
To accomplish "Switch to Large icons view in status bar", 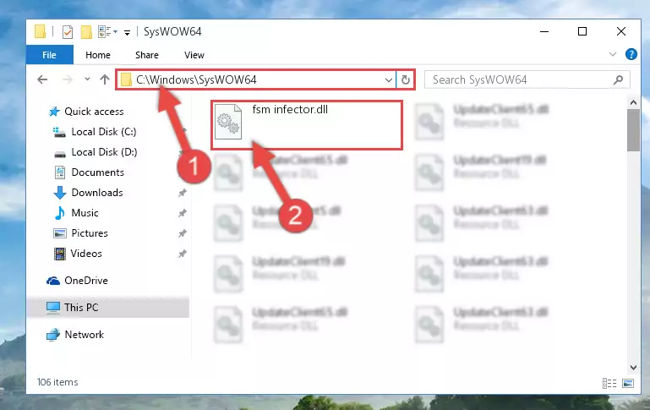I will coord(628,383).
